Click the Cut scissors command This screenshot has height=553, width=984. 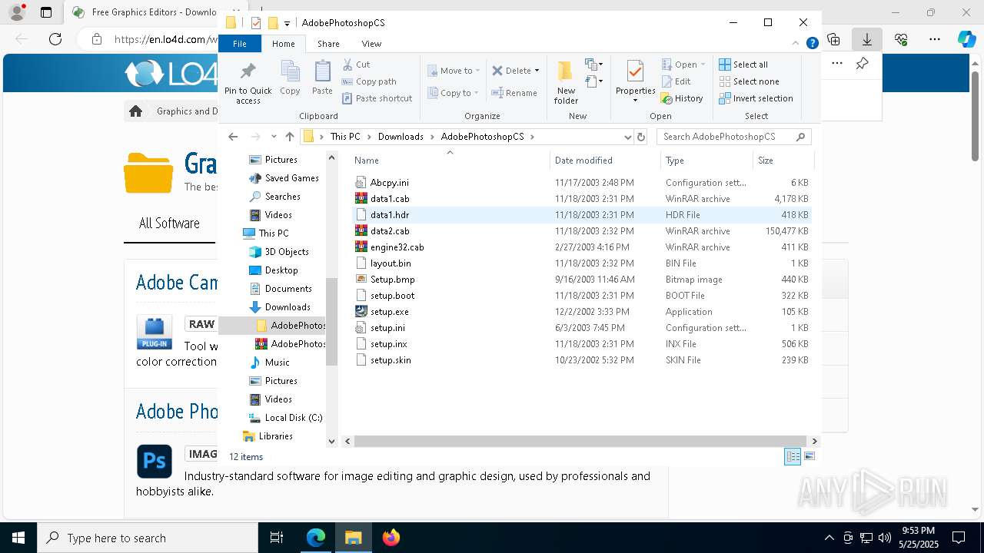[357, 65]
